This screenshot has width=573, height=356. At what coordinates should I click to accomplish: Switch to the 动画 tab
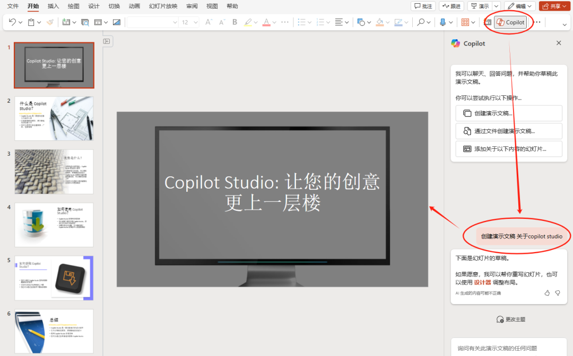(x=134, y=6)
